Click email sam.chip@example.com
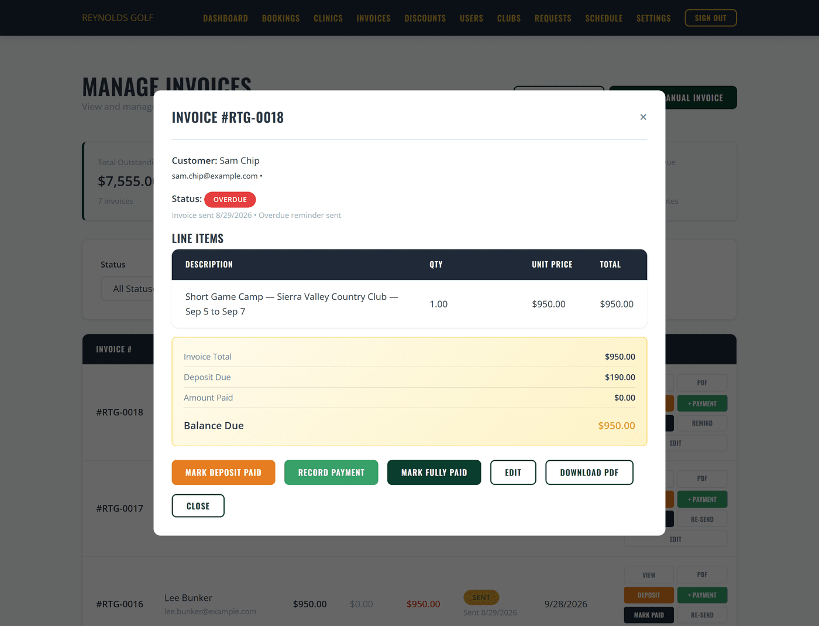 tap(215, 176)
